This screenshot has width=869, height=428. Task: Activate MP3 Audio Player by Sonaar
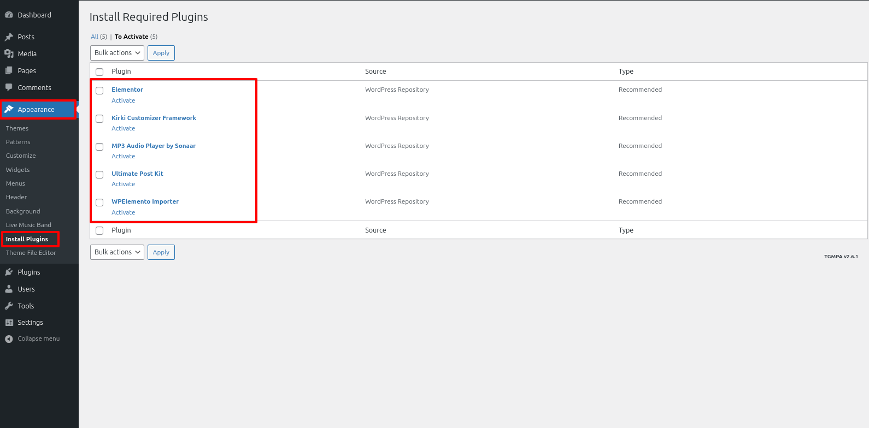pos(124,156)
